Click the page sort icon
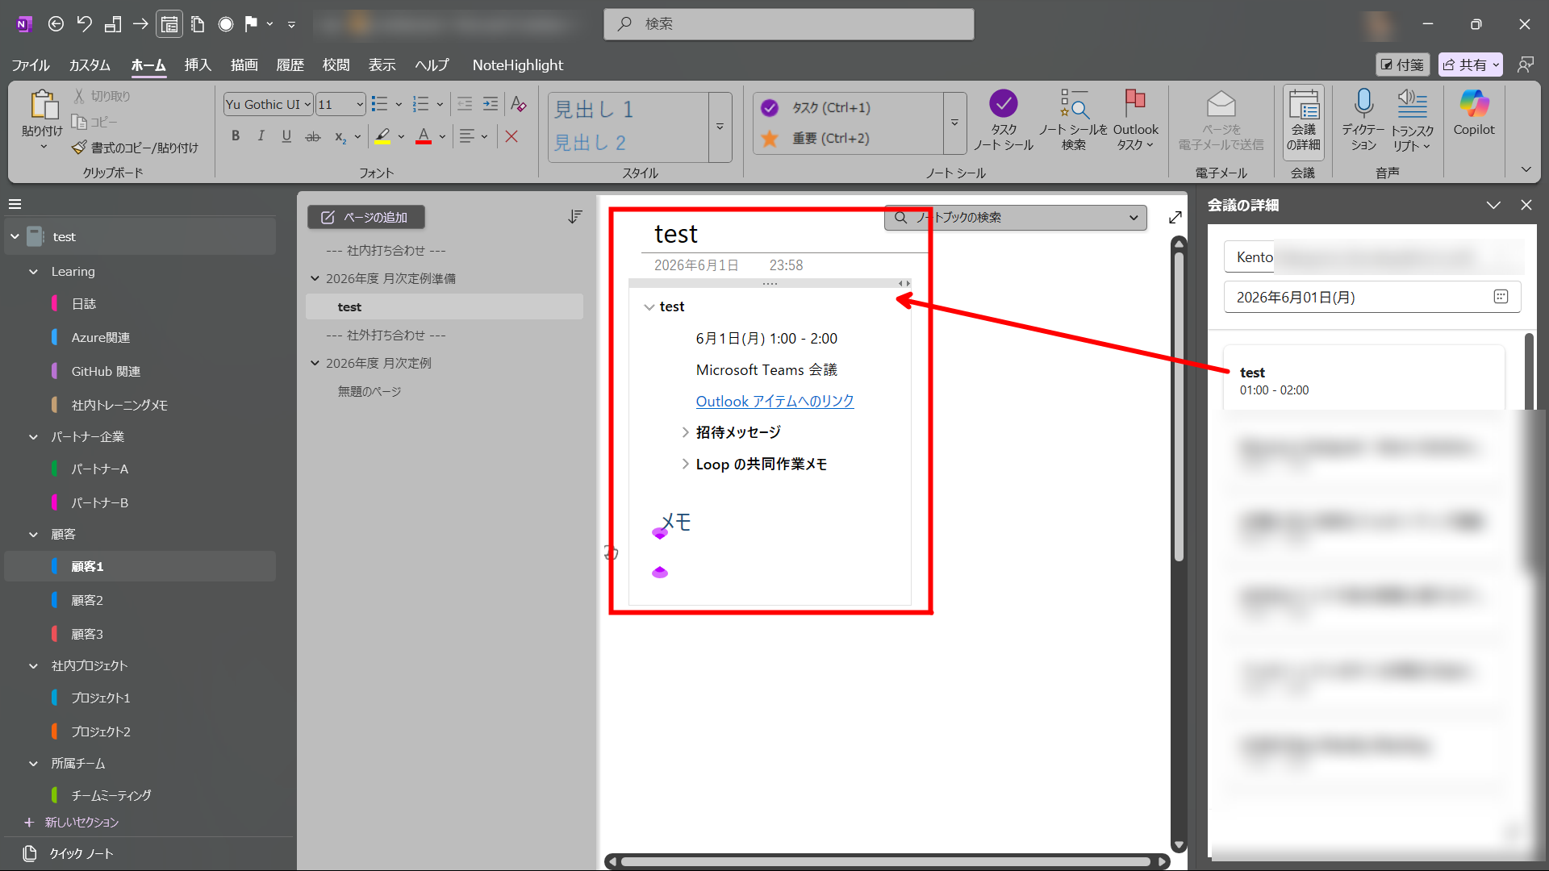 574,217
